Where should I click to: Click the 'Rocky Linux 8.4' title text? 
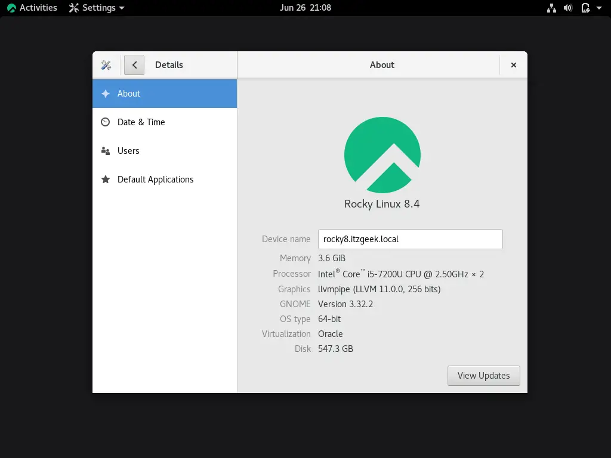tap(382, 204)
